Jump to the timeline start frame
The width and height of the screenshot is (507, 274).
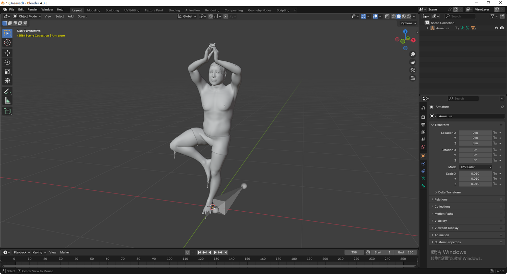coord(199,252)
